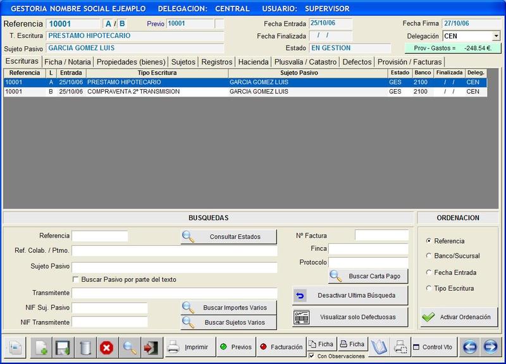Select Banco/Sucursal ordering option

(429, 256)
